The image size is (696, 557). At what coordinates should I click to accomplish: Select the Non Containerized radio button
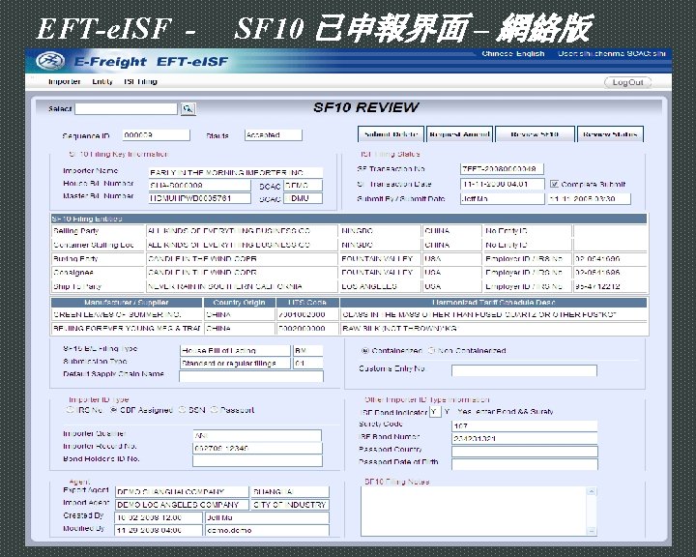pyautogui.click(x=431, y=350)
